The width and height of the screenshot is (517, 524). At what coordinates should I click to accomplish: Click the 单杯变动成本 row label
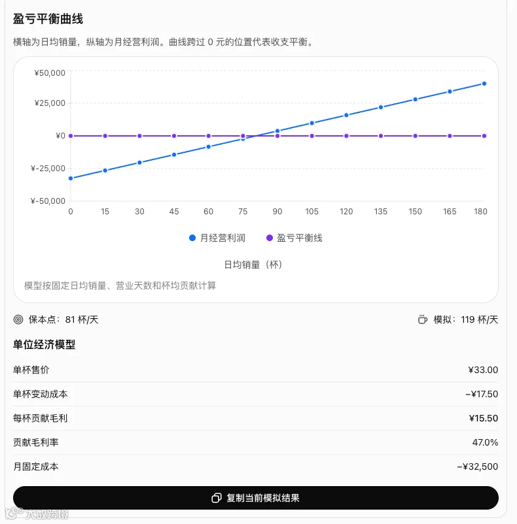[40, 394]
